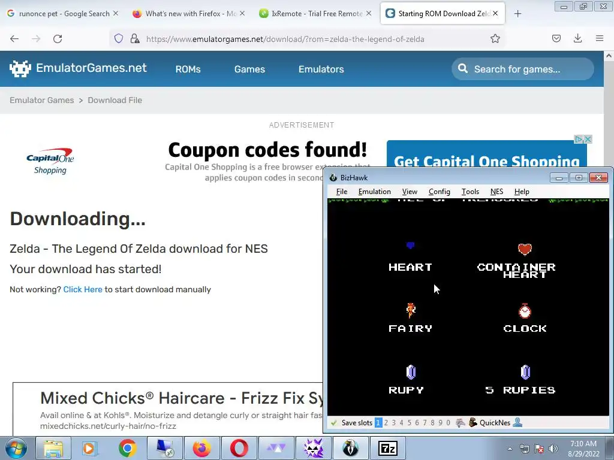This screenshot has width=614, height=460.
Task: Select BizHawk save slot 5
Action: pos(409,422)
